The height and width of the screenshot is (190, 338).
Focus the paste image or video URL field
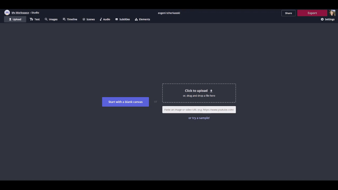(x=199, y=110)
